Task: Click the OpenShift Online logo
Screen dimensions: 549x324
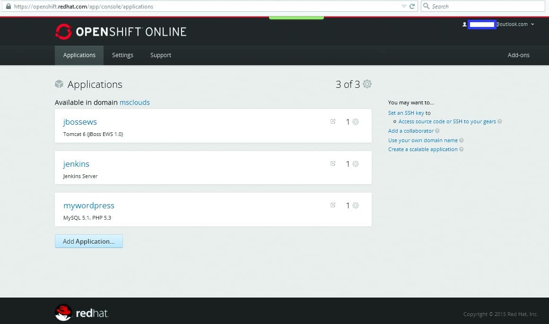Action: pyautogui.click(x=121, y=32)
